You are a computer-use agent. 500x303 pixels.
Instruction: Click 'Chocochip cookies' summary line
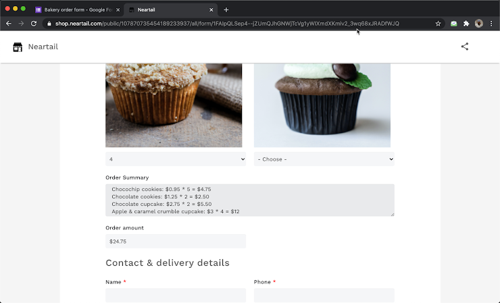click(x=161, y=189)
